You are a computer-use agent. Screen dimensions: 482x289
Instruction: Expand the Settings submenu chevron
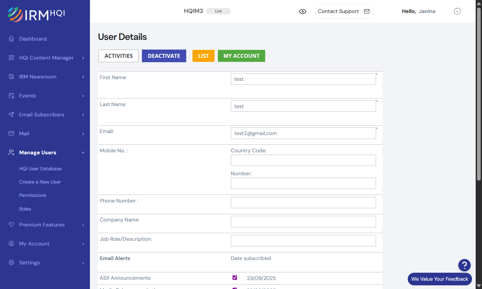click(x=83, y=263)
